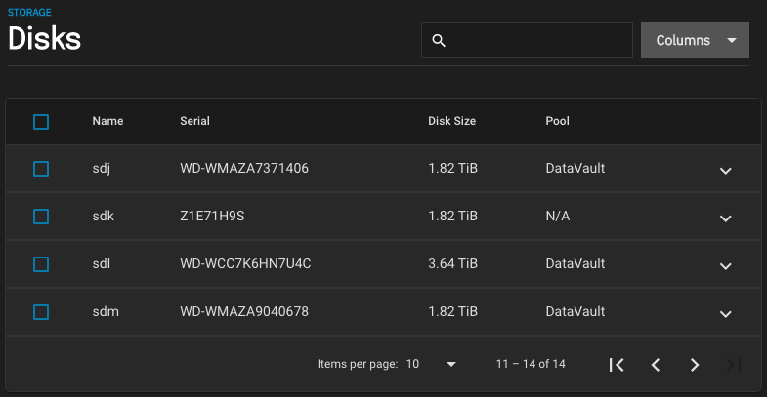Focus the disk search input field
This screenshot has height=397, width=767.
coord(527,40)
